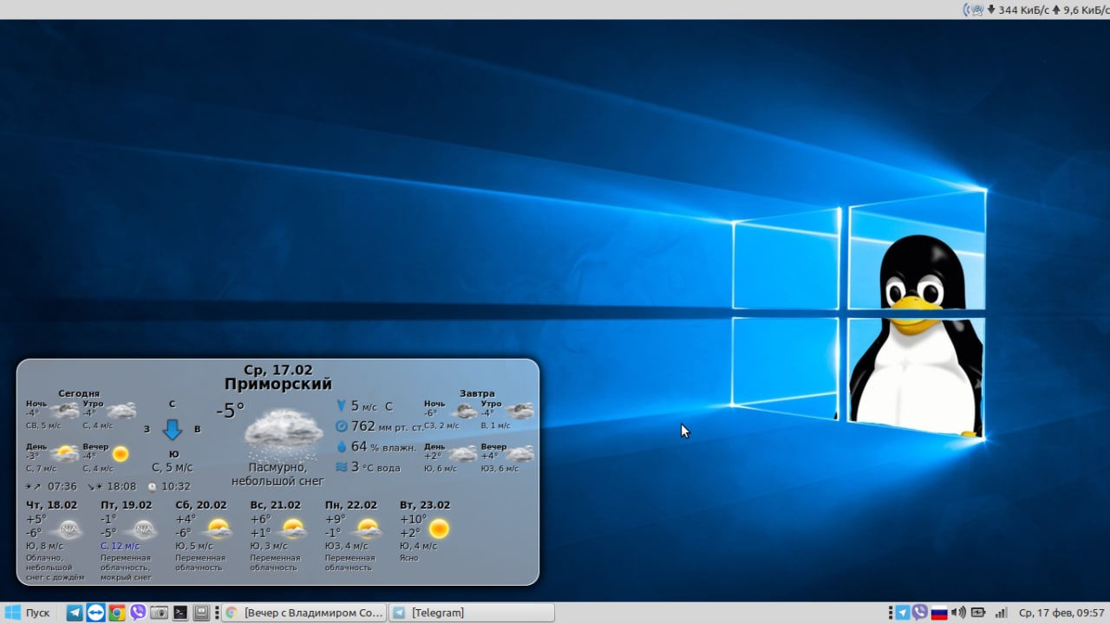Click the large snow cloud current weather icon

pyautogui.click(x=284, y=433)
